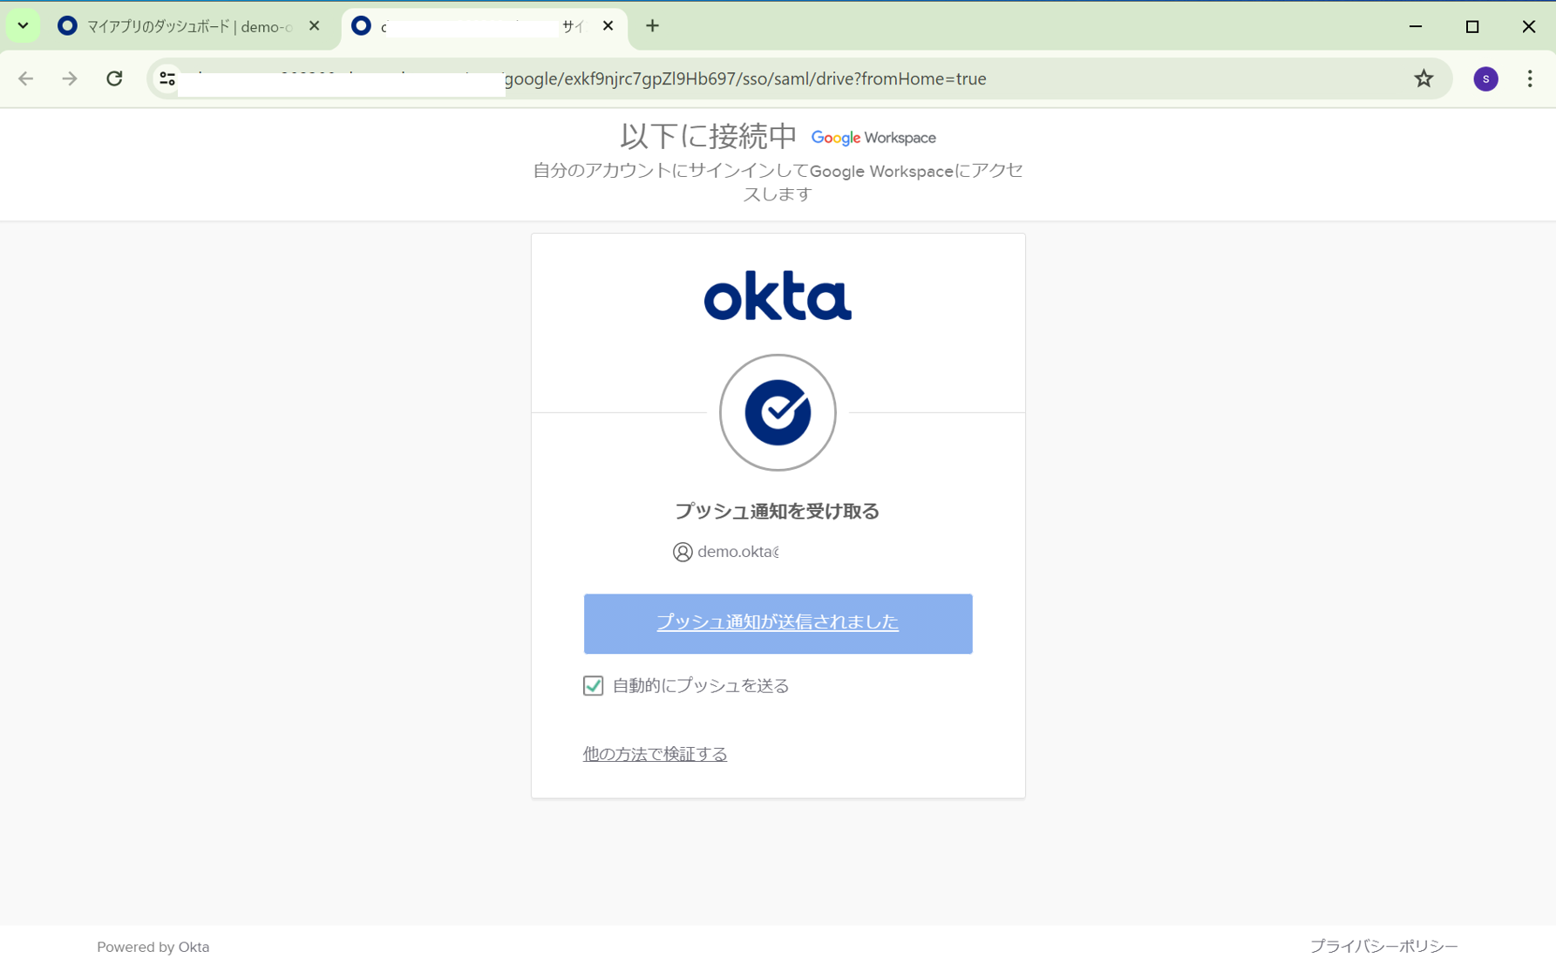Screen dimensions: 1556x965
Task: Uncheck 自動的にプッシュを送る checkbox
Action: 594,685
